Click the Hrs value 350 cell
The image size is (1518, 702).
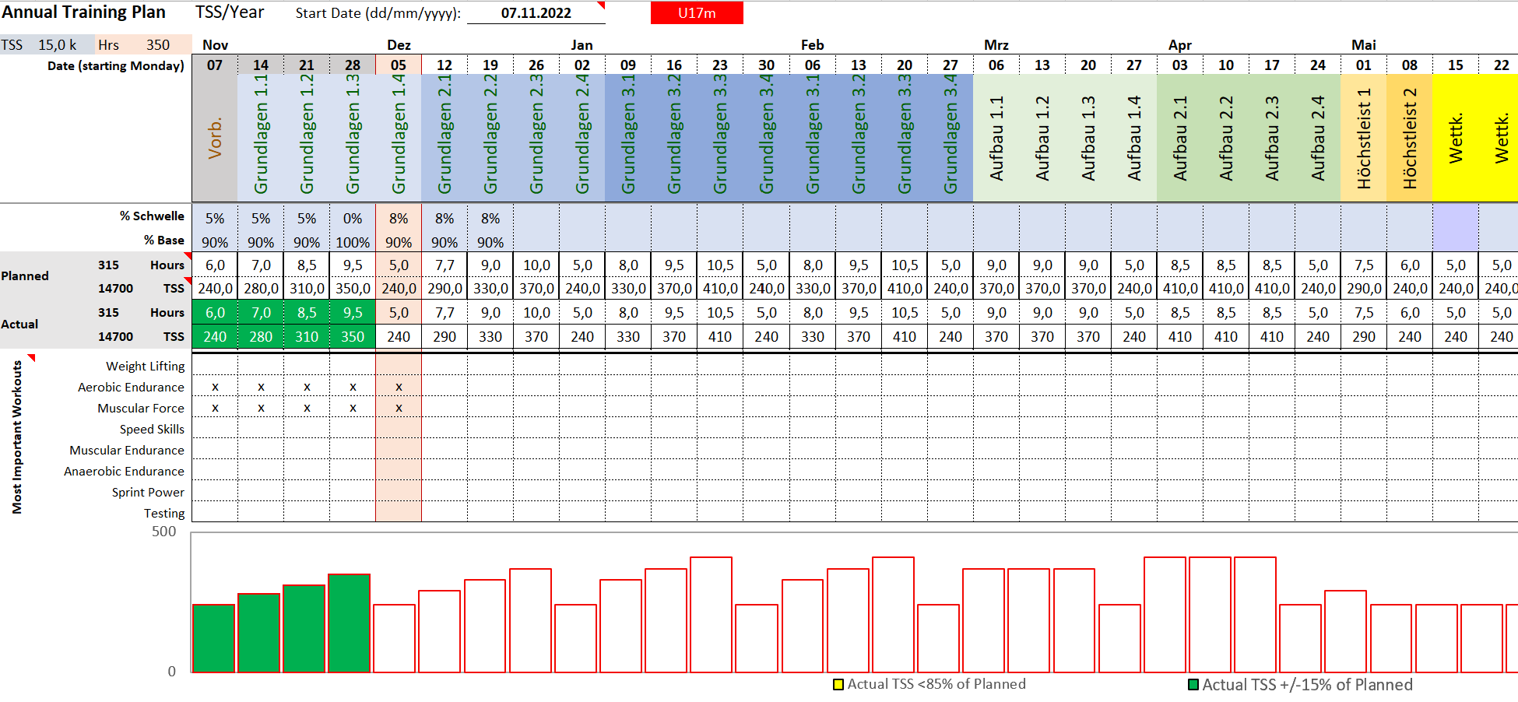coord(158,45)
